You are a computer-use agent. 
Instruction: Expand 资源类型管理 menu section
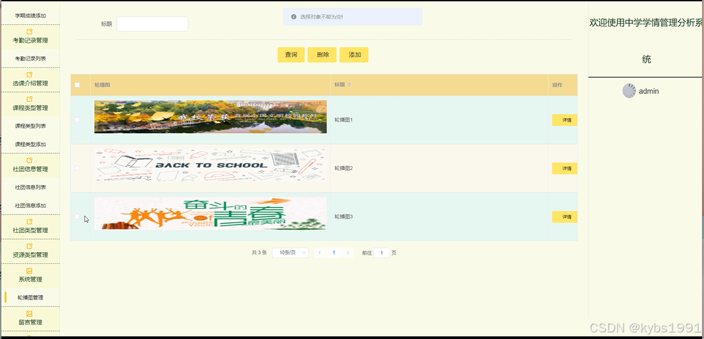30,251
